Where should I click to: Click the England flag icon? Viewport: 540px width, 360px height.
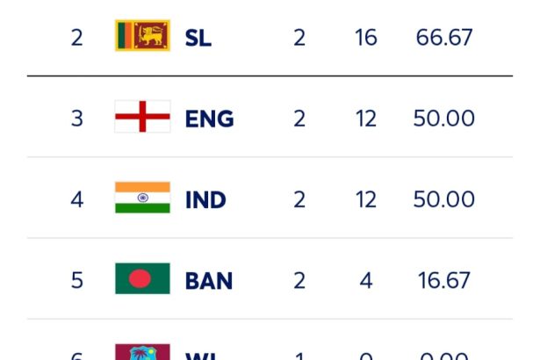(x=142, y=117)
